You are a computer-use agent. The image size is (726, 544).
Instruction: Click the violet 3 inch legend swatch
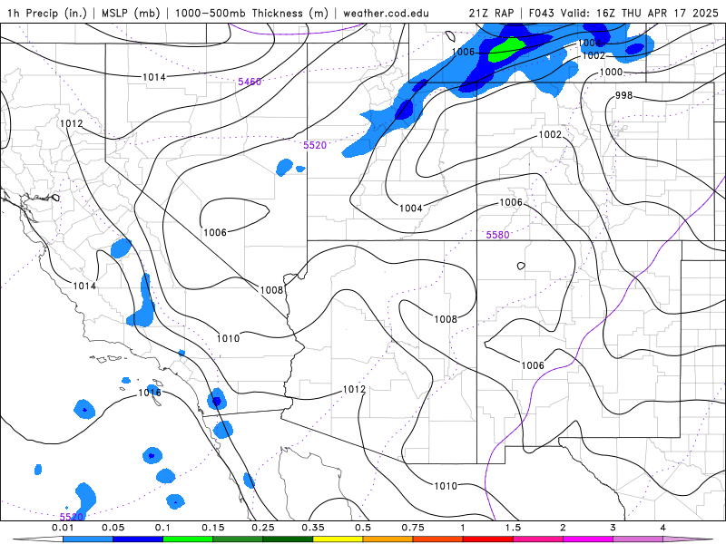pos(638,539)
